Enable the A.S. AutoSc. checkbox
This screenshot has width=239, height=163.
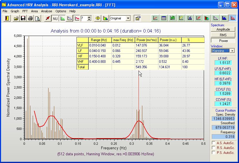click(213, 143)
